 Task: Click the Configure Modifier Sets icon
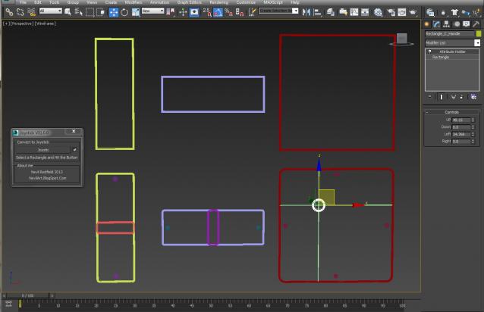tap(475, 96)
